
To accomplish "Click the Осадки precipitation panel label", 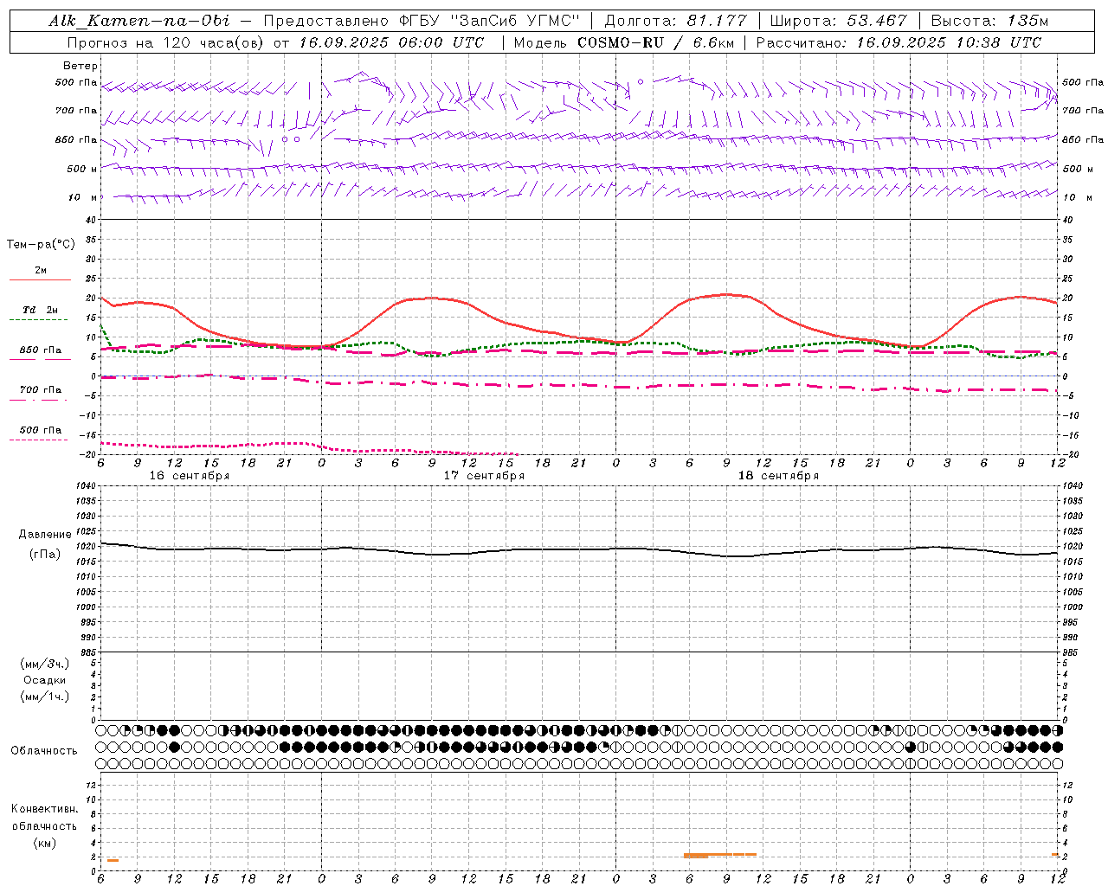I will [x=45, y=680].
